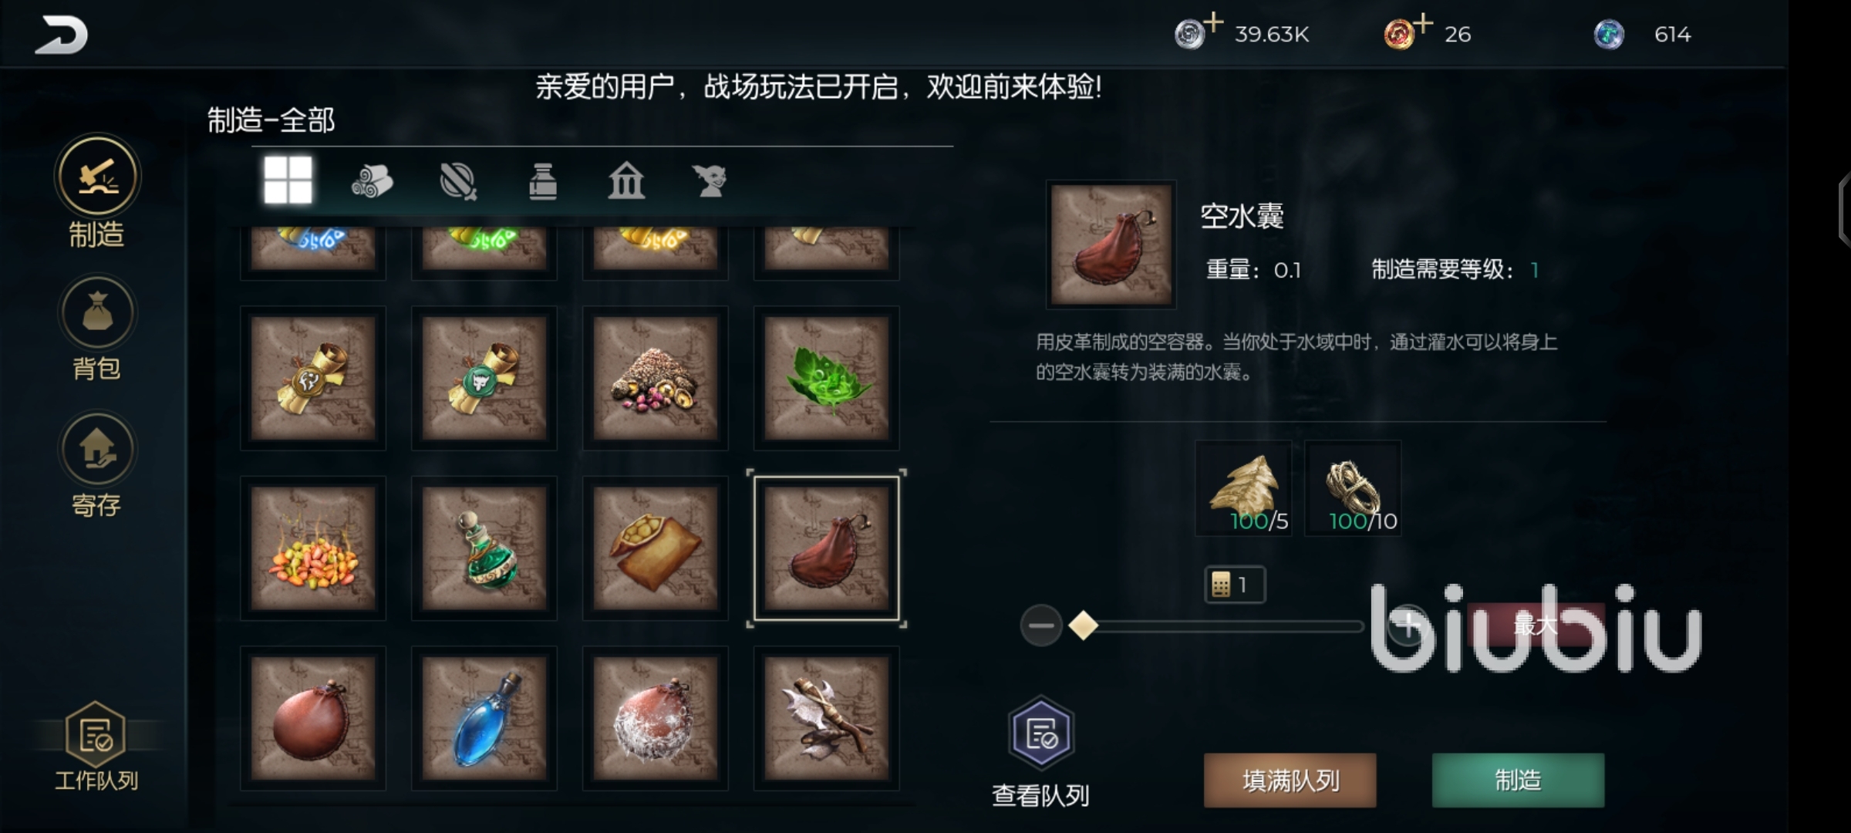Click the back arrow icon
The width and height of the screenshot is (1851, 833).
pyautogui.click(x=61, y=35)
